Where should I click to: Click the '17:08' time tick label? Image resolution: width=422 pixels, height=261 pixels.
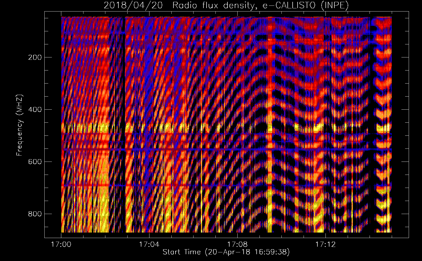click(x=237, y=245)
